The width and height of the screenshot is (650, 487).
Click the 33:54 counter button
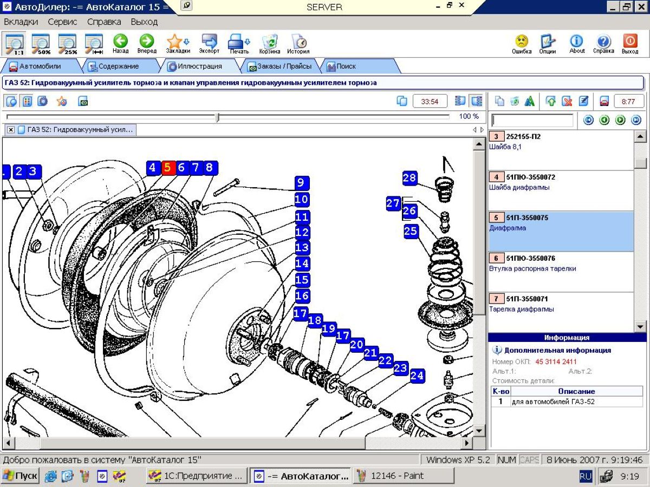[430, 101]
